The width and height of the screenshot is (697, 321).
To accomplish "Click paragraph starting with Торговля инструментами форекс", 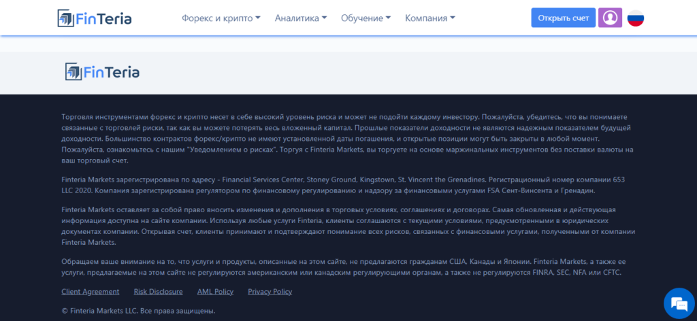I will coord(348,139).
